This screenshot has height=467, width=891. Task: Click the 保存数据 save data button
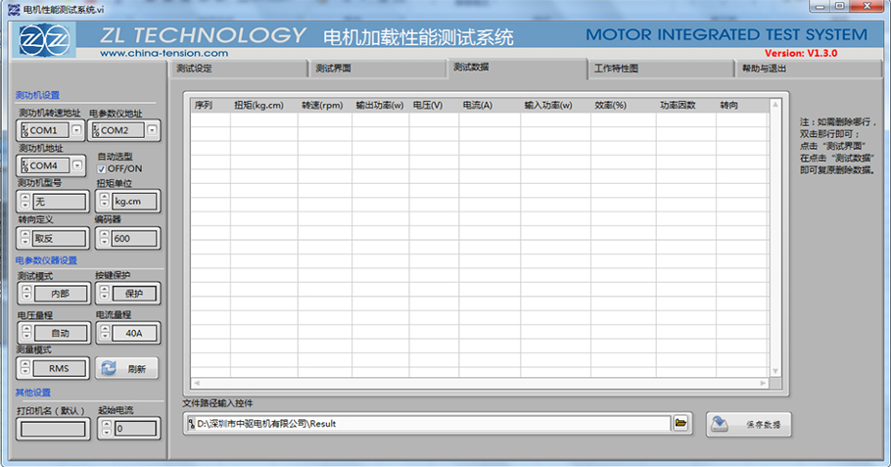coord(748,425)
